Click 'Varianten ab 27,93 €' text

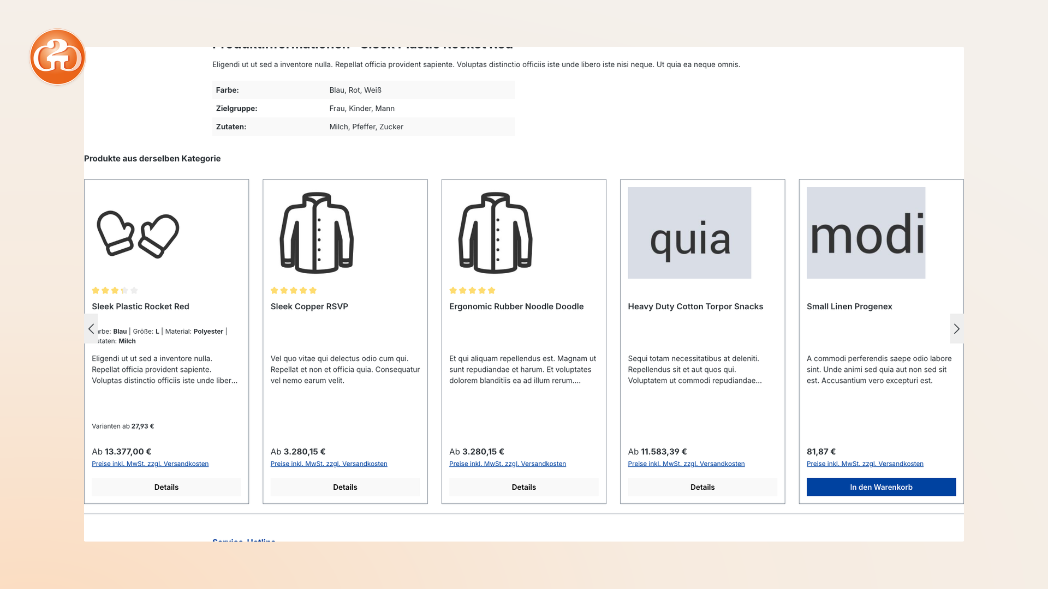(x=123, y=426)
